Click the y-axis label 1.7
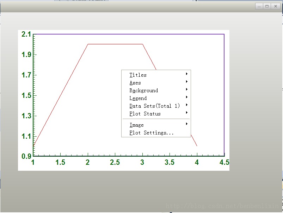This screenshot has width=283, height=213. [26, 75]
